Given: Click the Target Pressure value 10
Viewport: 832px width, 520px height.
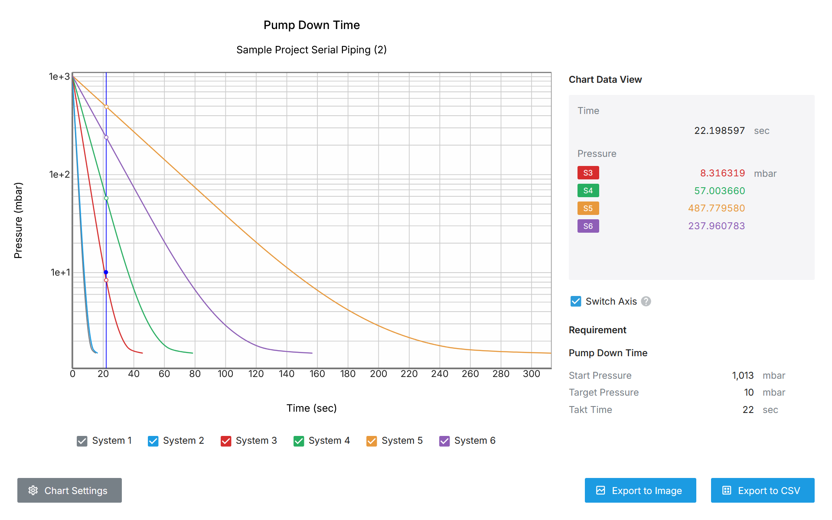Looking at the screenshot, I should coord(749,392).
